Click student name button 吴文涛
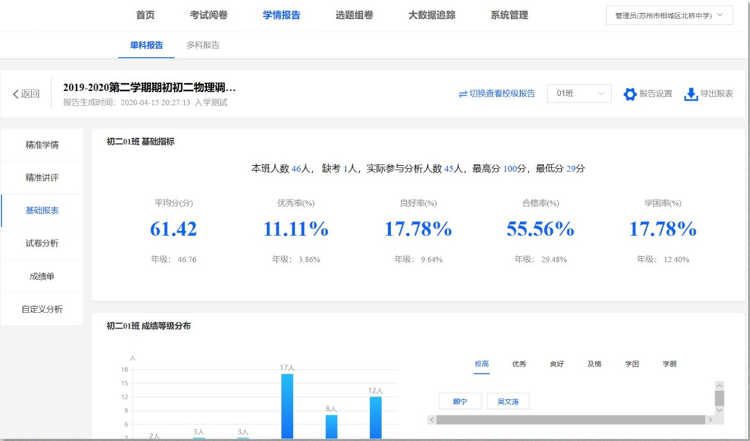Screen dimensions: 750x441 tap(508, 401)
